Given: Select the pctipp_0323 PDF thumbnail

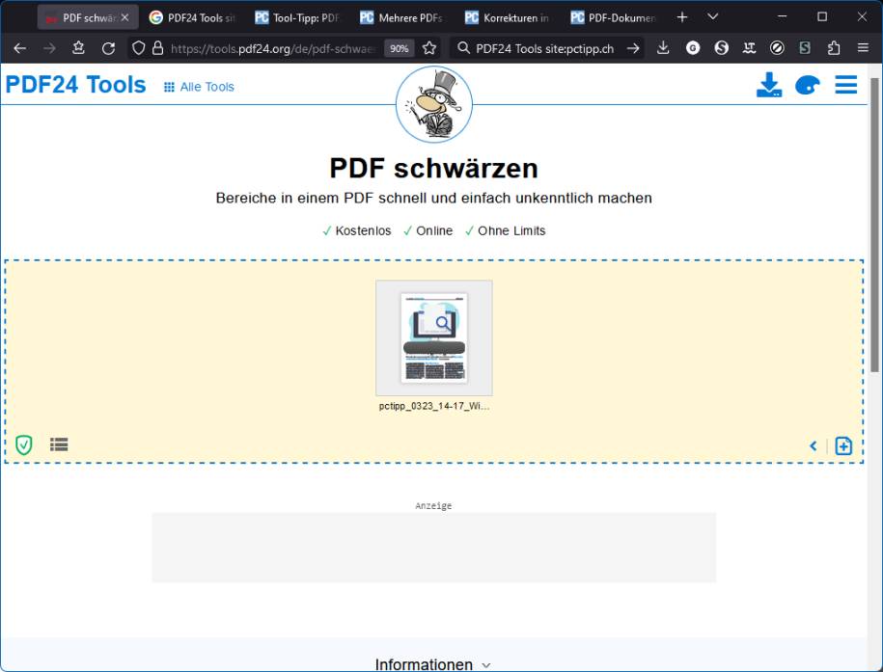Looking at the screenshot, I should click(434, 337).
